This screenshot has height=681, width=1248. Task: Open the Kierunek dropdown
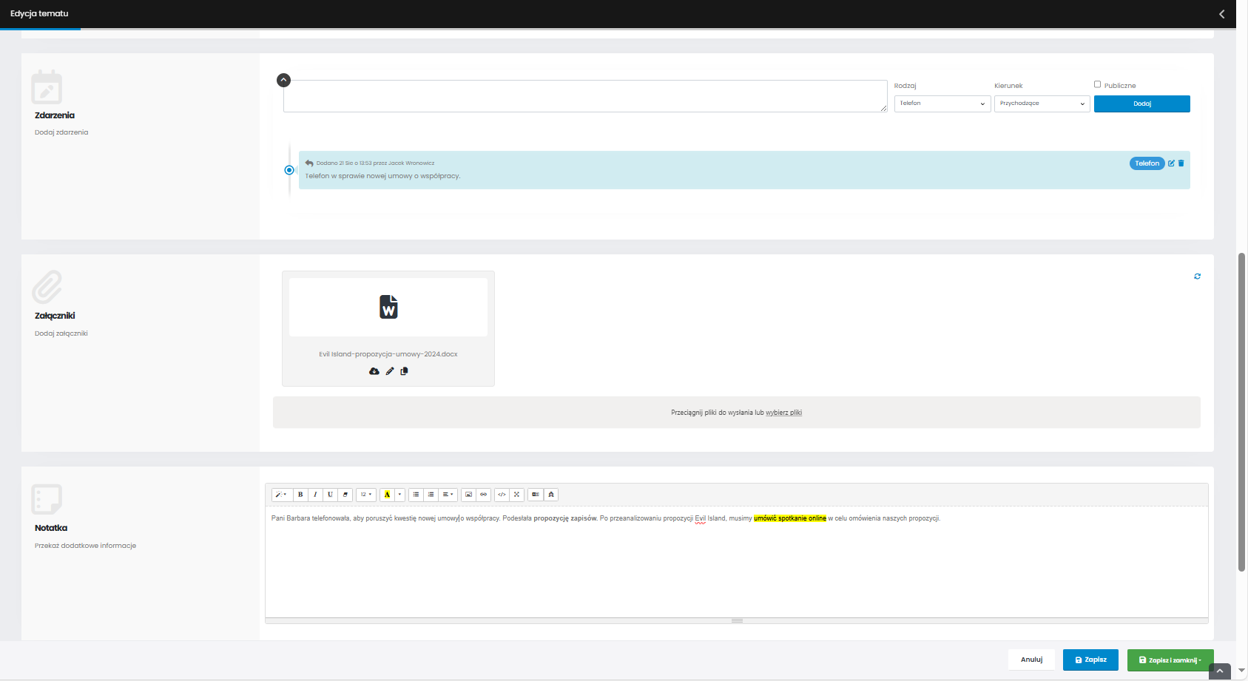[1042, 104]
